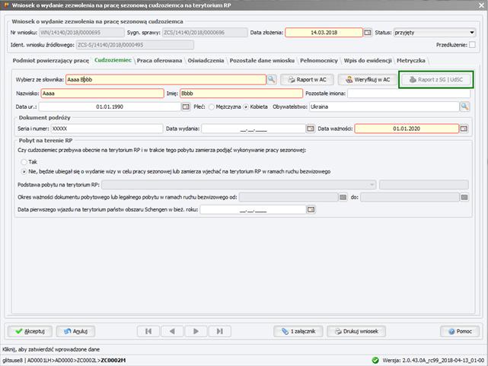Close the window with the title bar X

[x=481, y=5]
